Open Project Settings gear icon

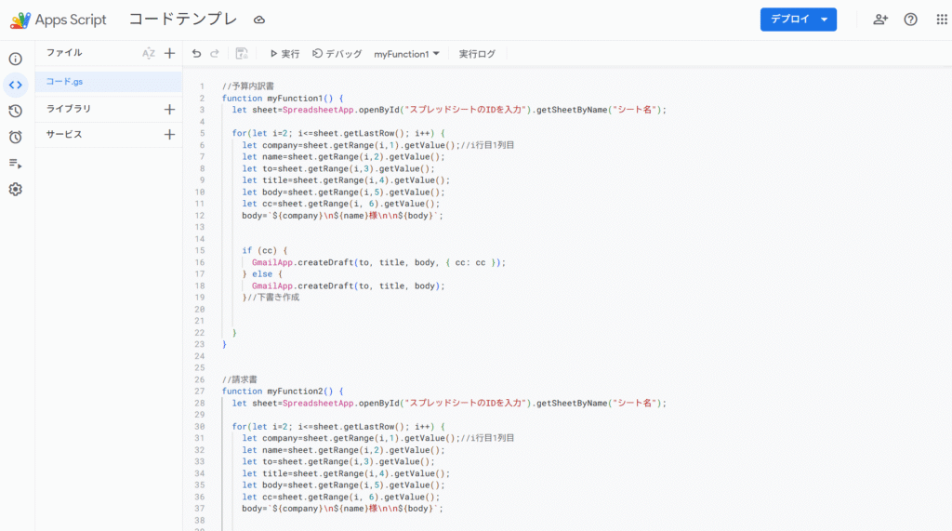click(15, 189)
